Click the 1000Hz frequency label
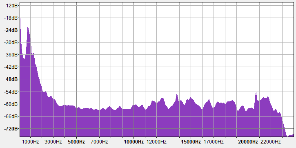The width and height of the screenshot is (296, 148). click(30, 142)
